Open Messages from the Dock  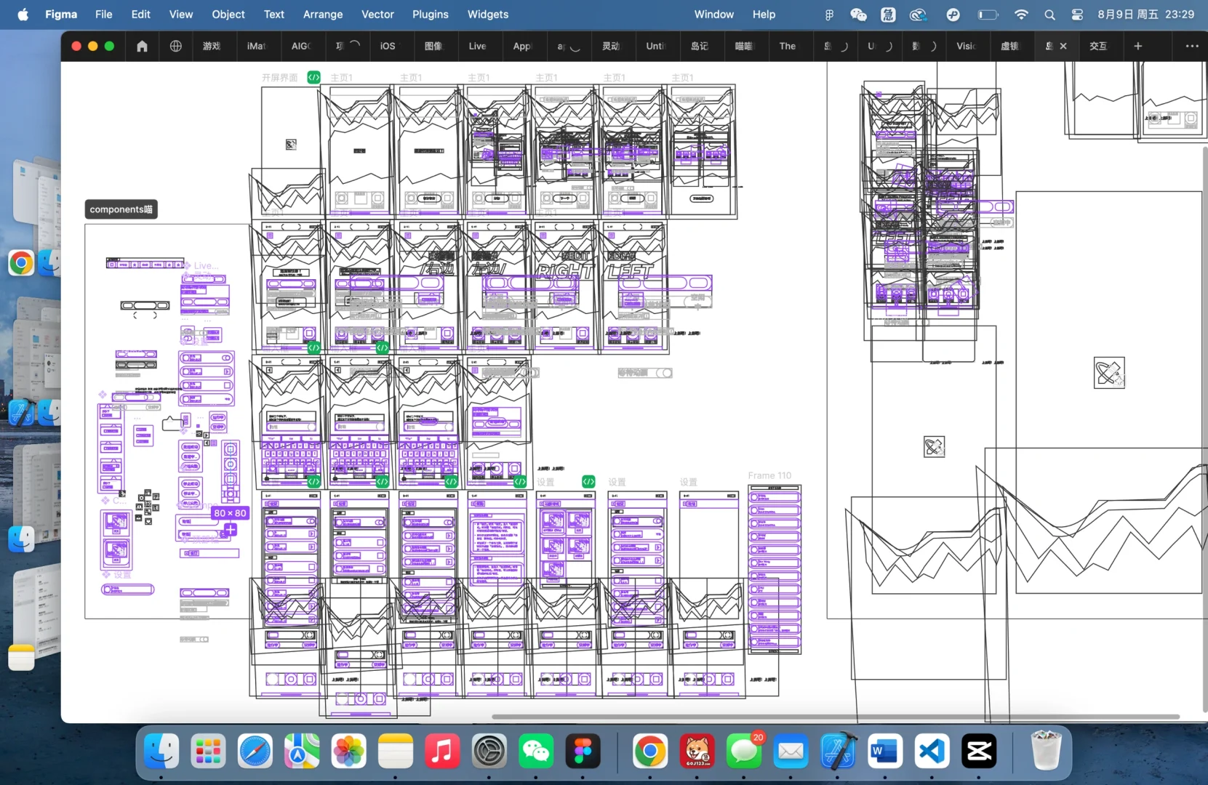point(744,752)
